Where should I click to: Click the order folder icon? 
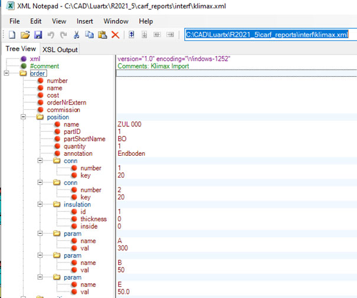(23, 73)
